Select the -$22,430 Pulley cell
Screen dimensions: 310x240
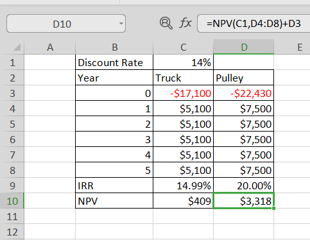point(244,93)
